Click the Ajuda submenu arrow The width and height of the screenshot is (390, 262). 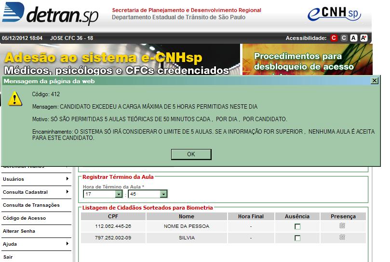click(67, 244)
